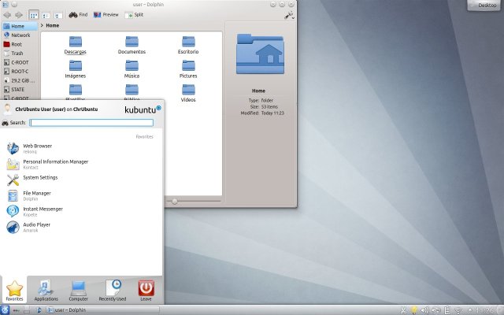504x315 pixels.
Task: Expand the Home breadcrumb path arrow
Action: (x=43, y=25)
